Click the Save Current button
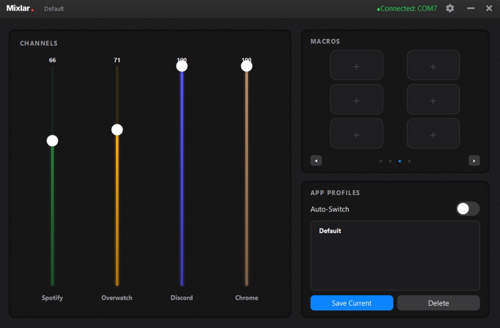This screenshot has width=500, height=328. coord(352,303)
